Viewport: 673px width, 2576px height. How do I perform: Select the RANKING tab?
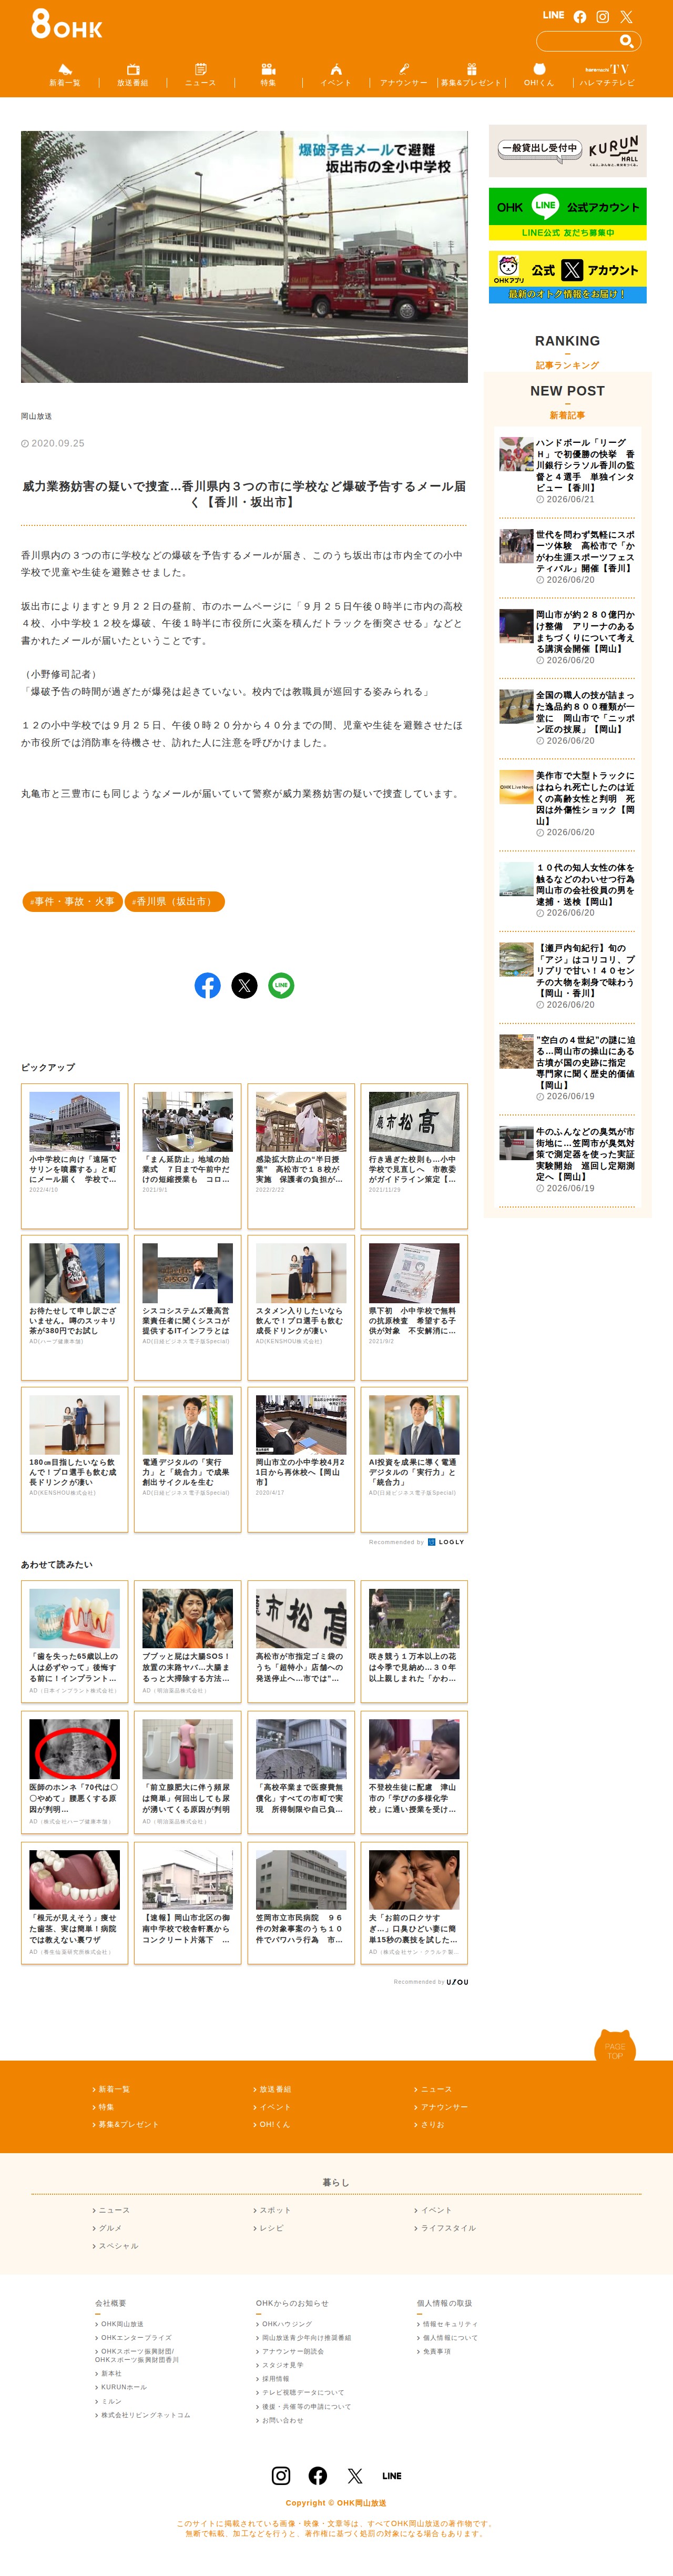tap(567, 352)
